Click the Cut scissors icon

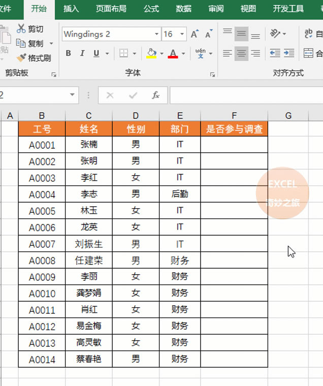(x=21, y=29)
